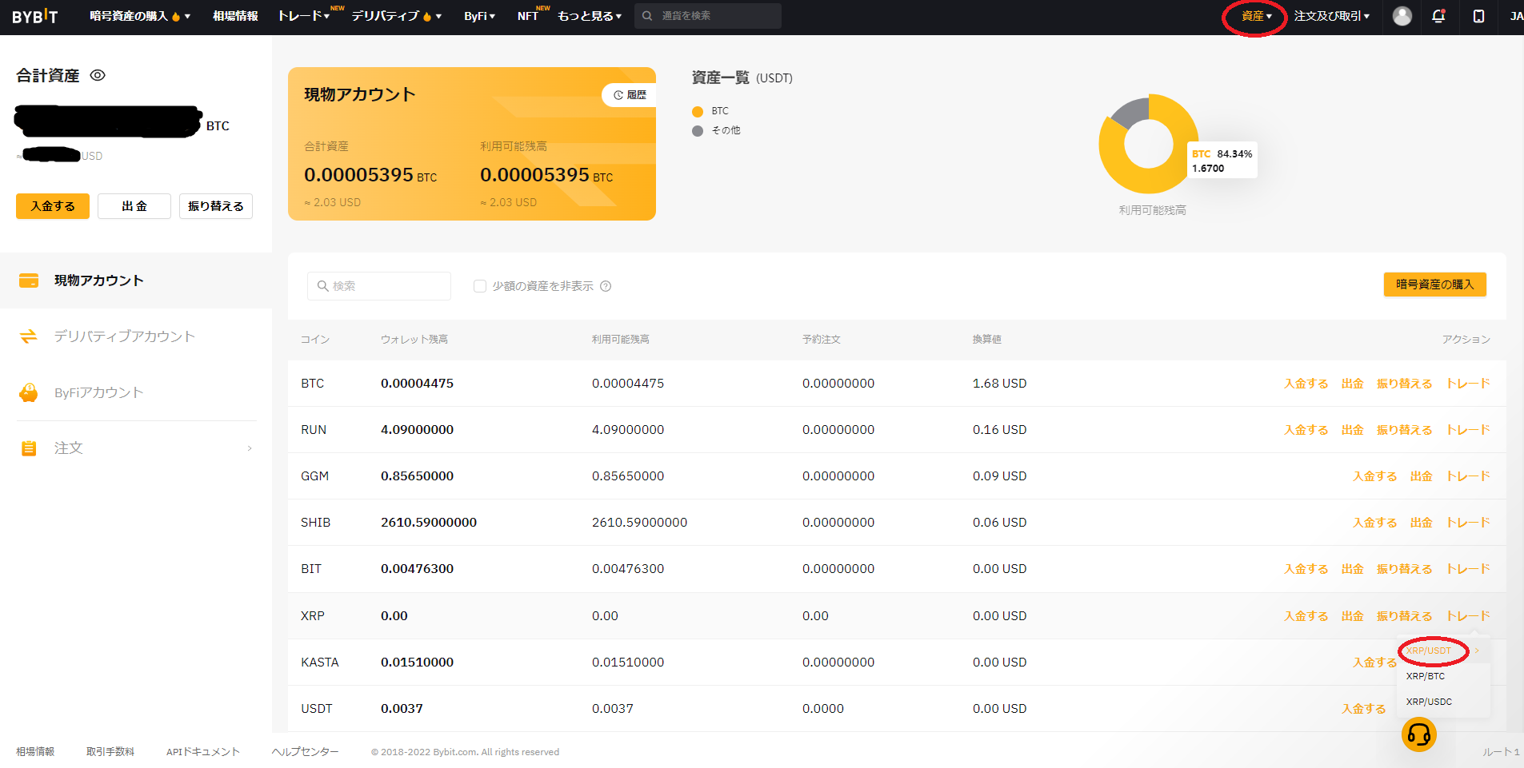Image resolution: width=1524 pixels, height=768 pixels.
Task: Click the orange BTC legend dot
Action: (698, 112)
